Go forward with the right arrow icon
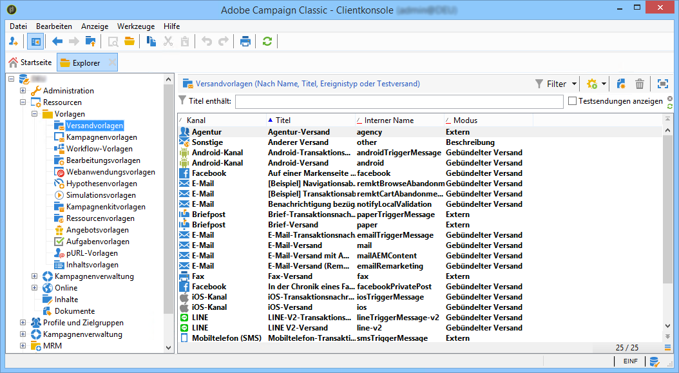This screenshot has width=679, height=373. (x=74, y=42)
